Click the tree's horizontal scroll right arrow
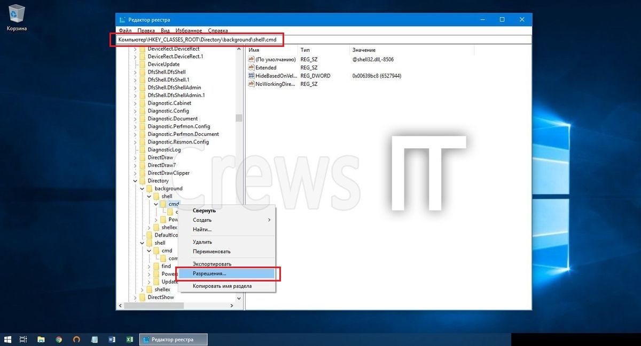Screen dimensions: 641x346 coord(231,305)
